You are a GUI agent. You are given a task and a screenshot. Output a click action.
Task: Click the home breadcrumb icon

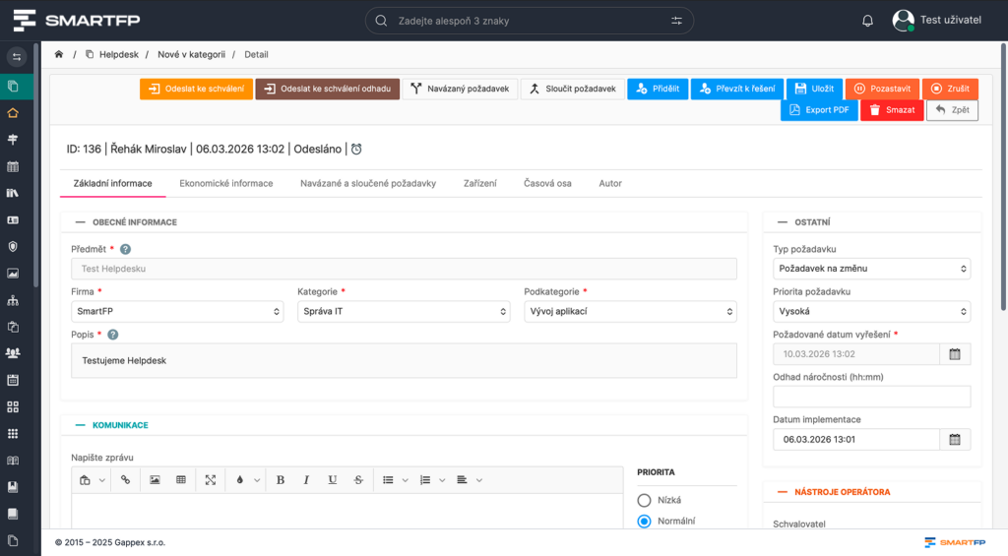pos(59,55)
